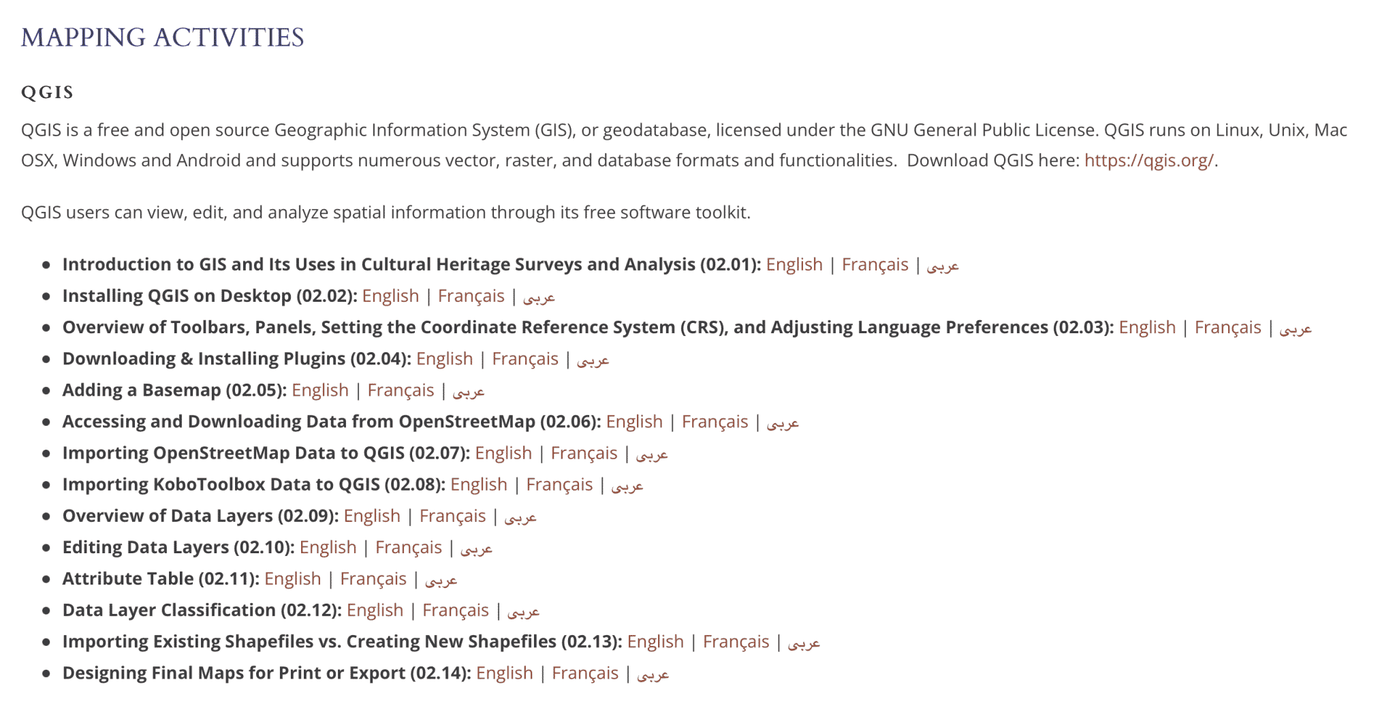Screen dimensions: 1395x712
Task: Open English link for Introduction to GIS (02.01)
Action: point(794,264)
